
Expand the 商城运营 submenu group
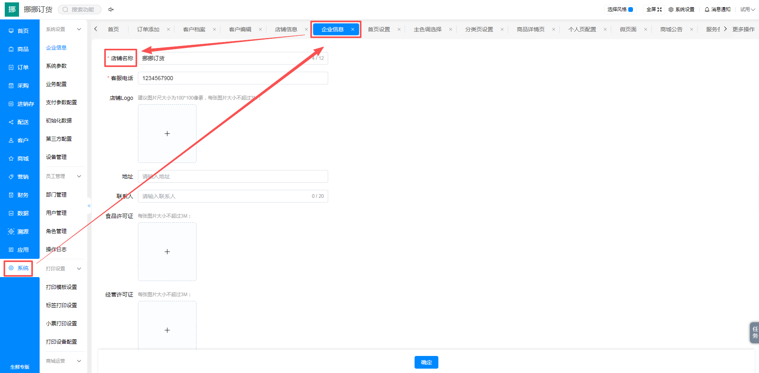click(79, 361)
